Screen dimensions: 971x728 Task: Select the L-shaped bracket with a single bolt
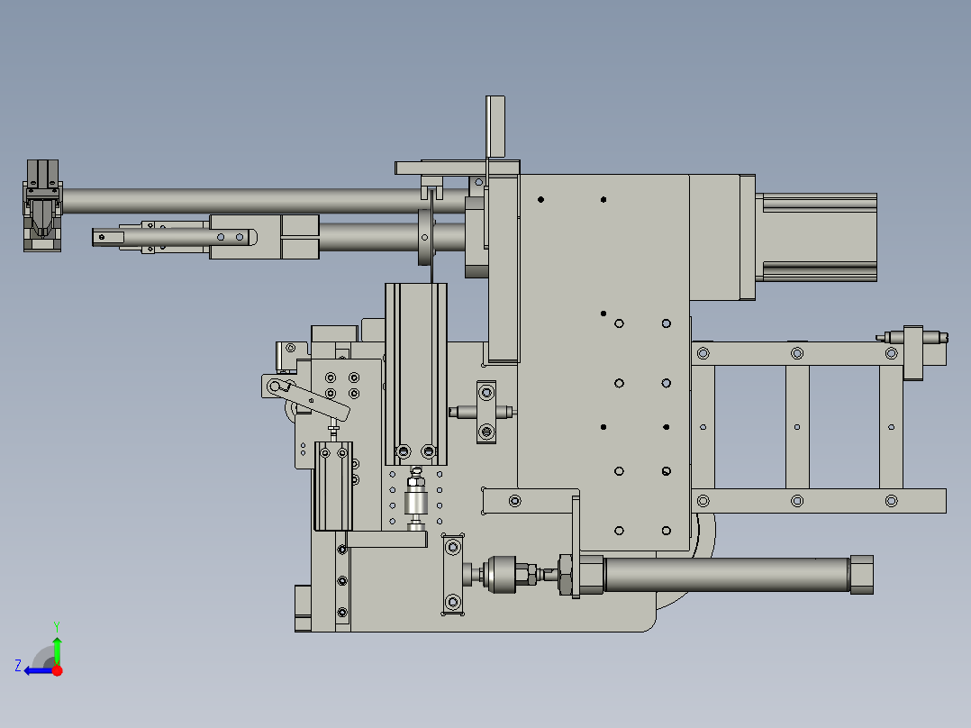(x=531, y=501)
